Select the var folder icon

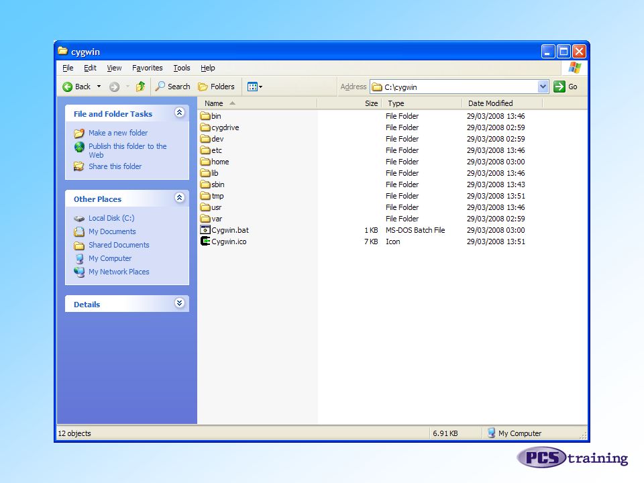tap(205, 219)
